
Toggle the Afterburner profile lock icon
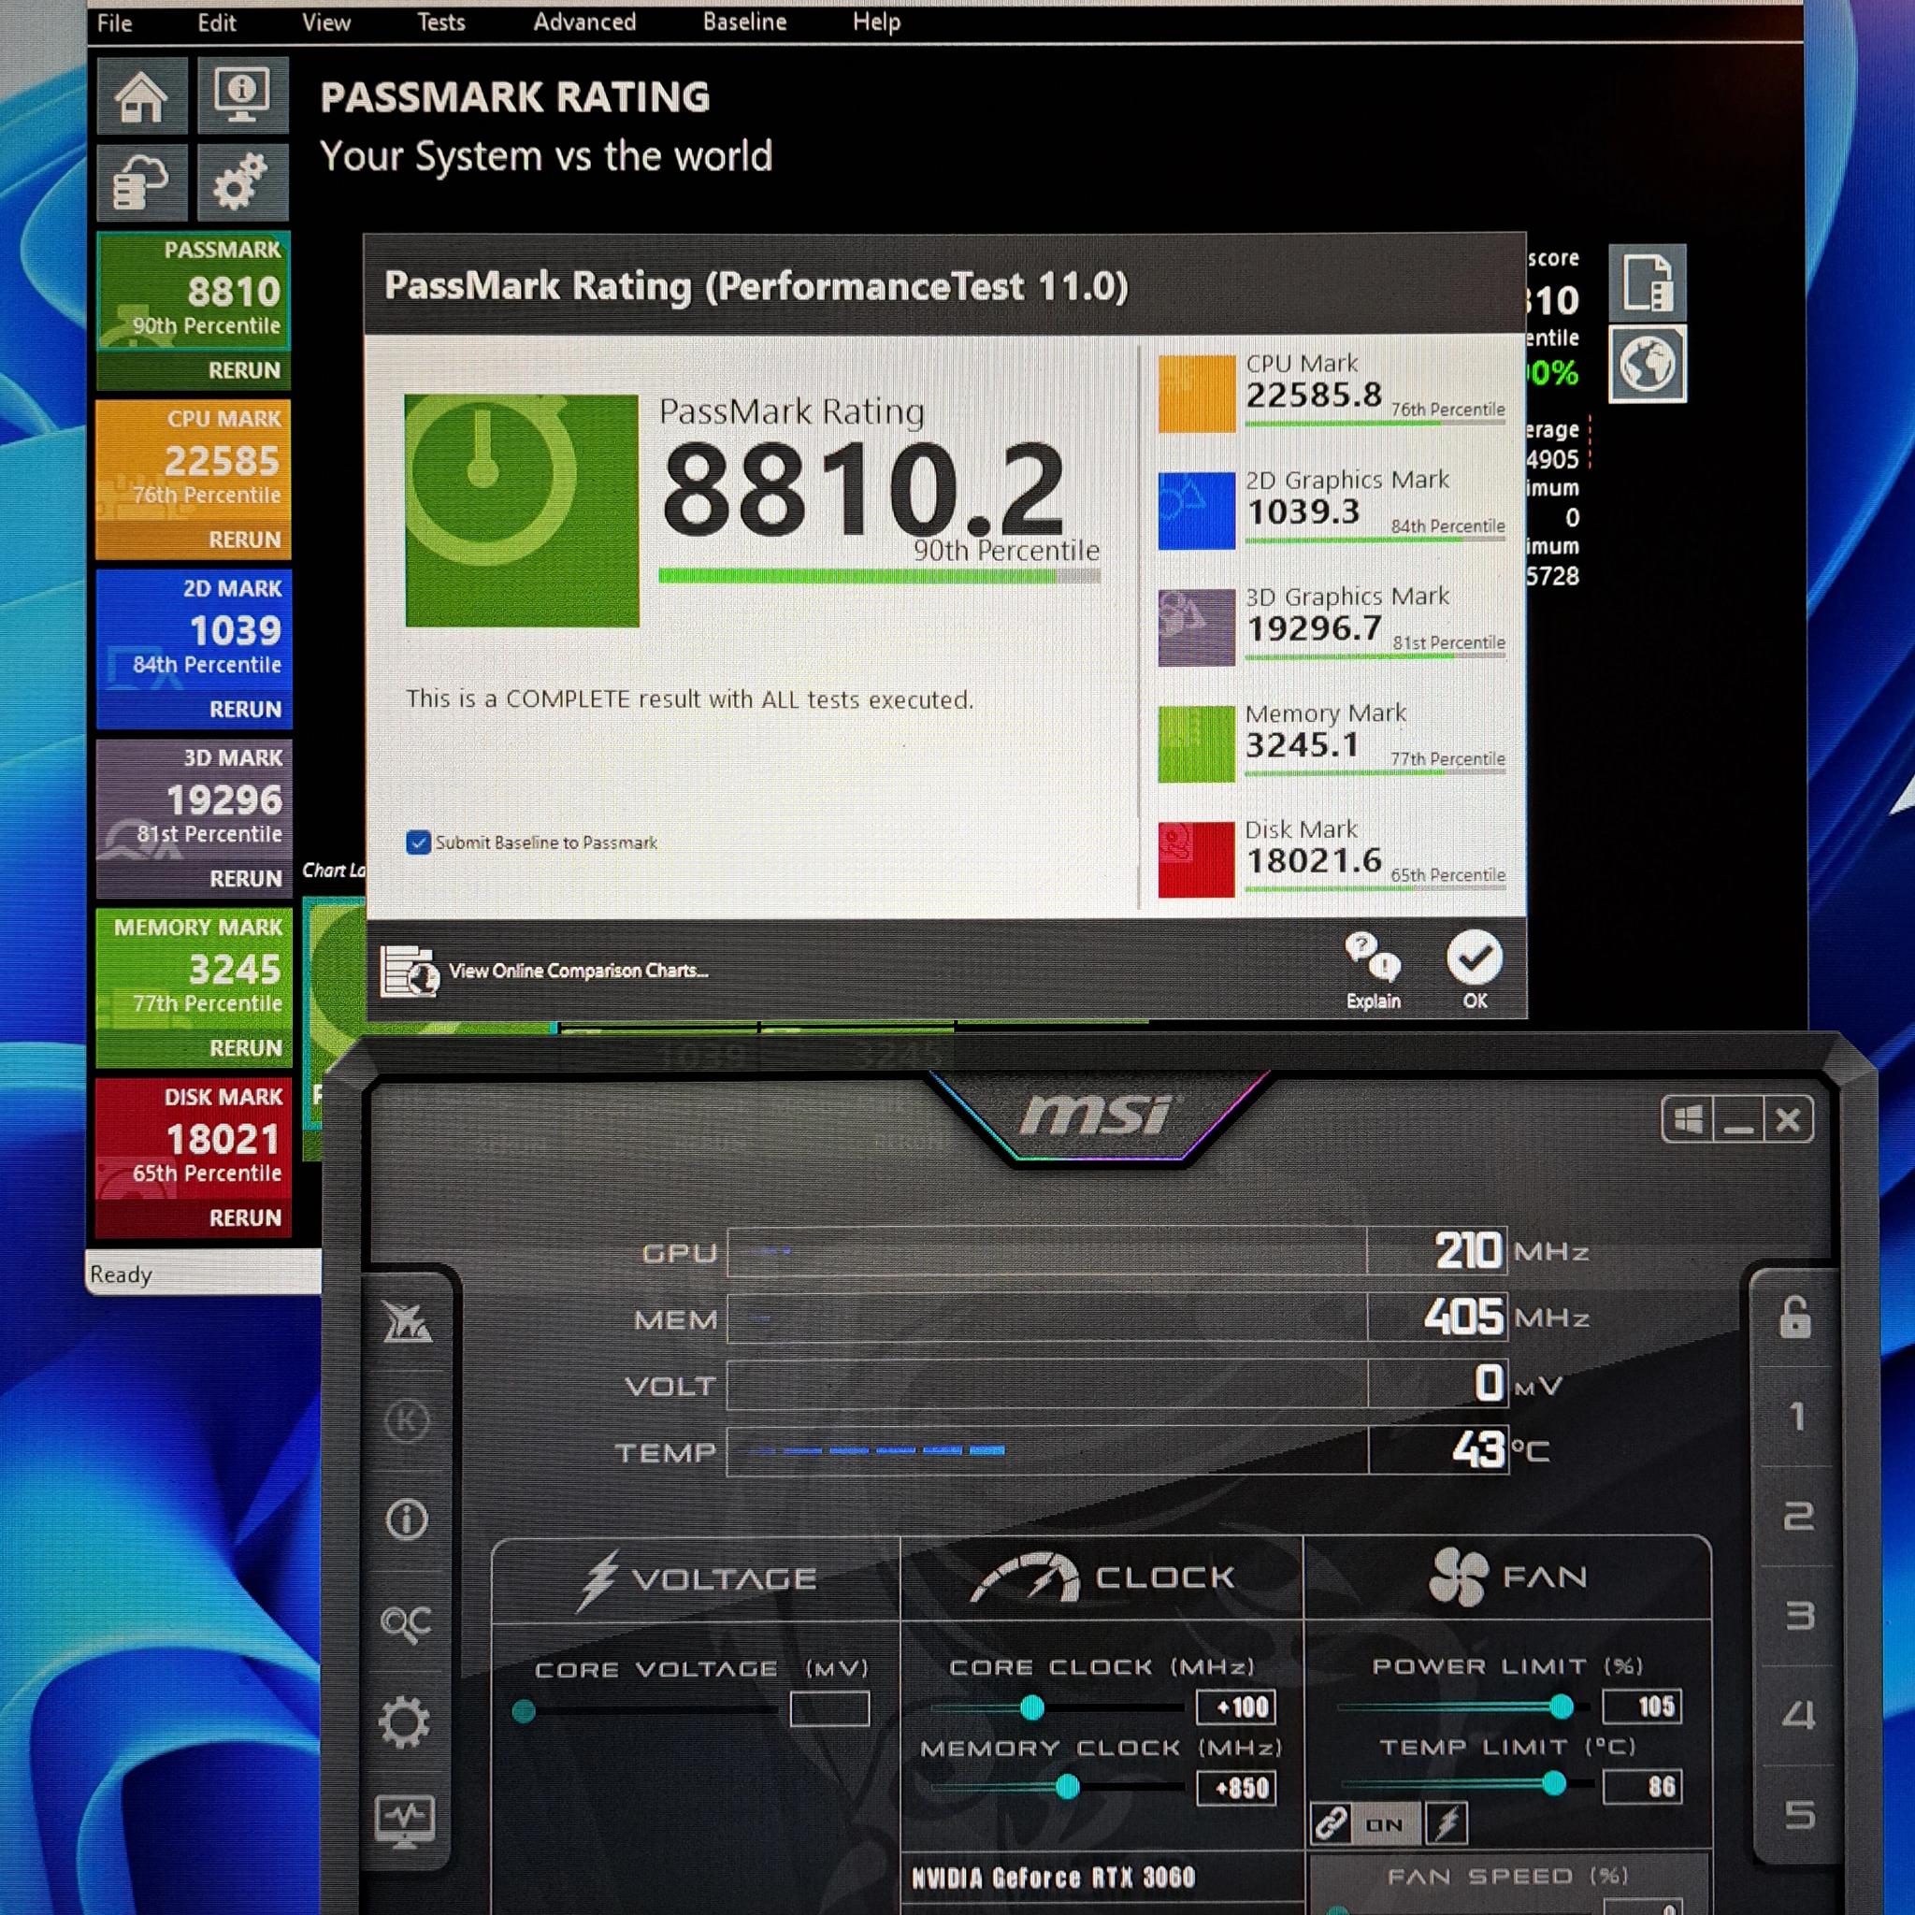(1795, 1317)
